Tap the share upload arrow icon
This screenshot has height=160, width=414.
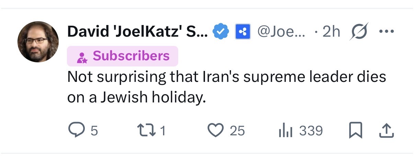pos(386,131)
